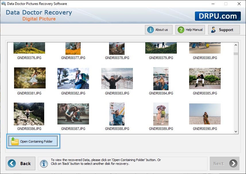Click the grey Next arrow icon
The width and height of the screenshot is (246, 174).
click(x=233, y=163)
